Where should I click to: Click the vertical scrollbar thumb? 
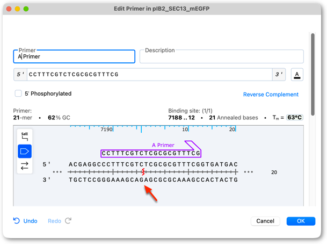coord(313,74)
